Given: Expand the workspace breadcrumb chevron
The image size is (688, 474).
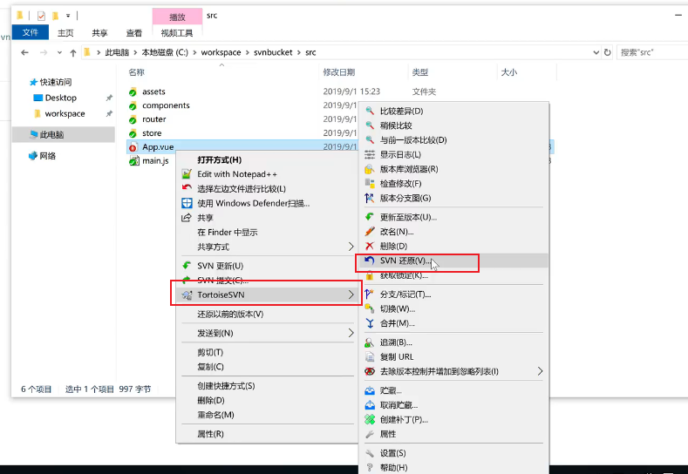Looking at the screenshot, I should click(x=247, y=52).
